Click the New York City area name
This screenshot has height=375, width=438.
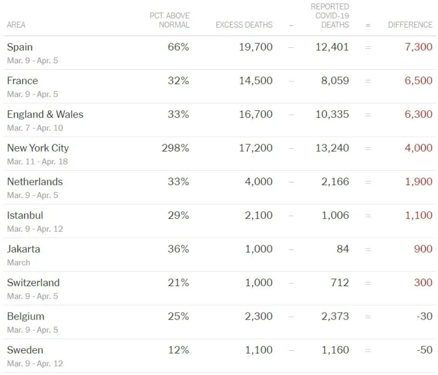pyautogui.click(x=38, y=148)
